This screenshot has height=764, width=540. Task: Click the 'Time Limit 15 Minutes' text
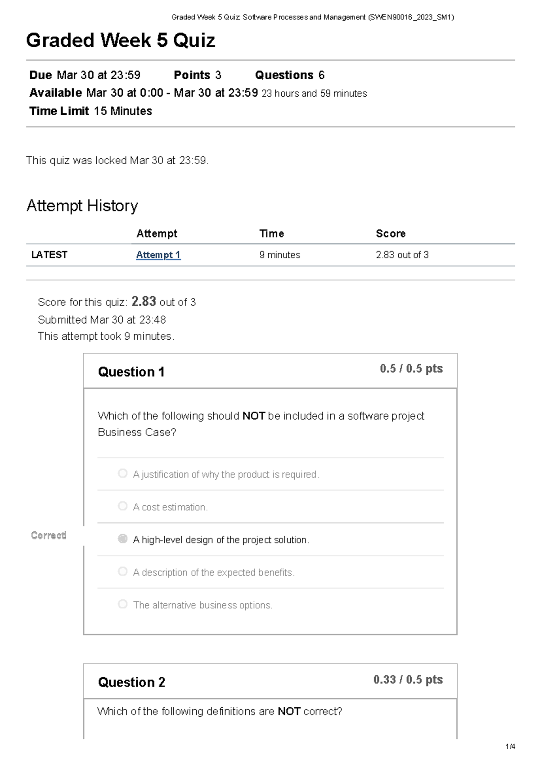click(x=90, y=111)
